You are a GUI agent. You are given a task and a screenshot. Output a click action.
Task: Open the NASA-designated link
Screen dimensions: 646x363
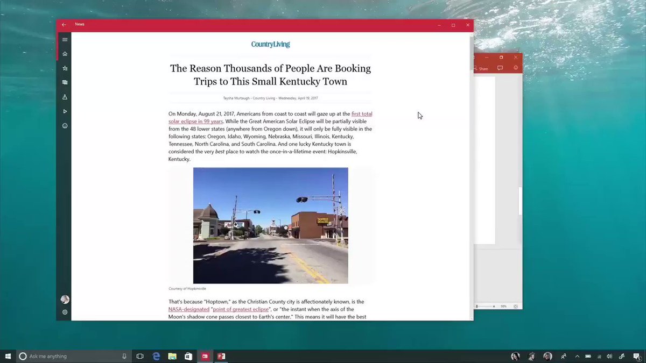[x=189, y=309]
